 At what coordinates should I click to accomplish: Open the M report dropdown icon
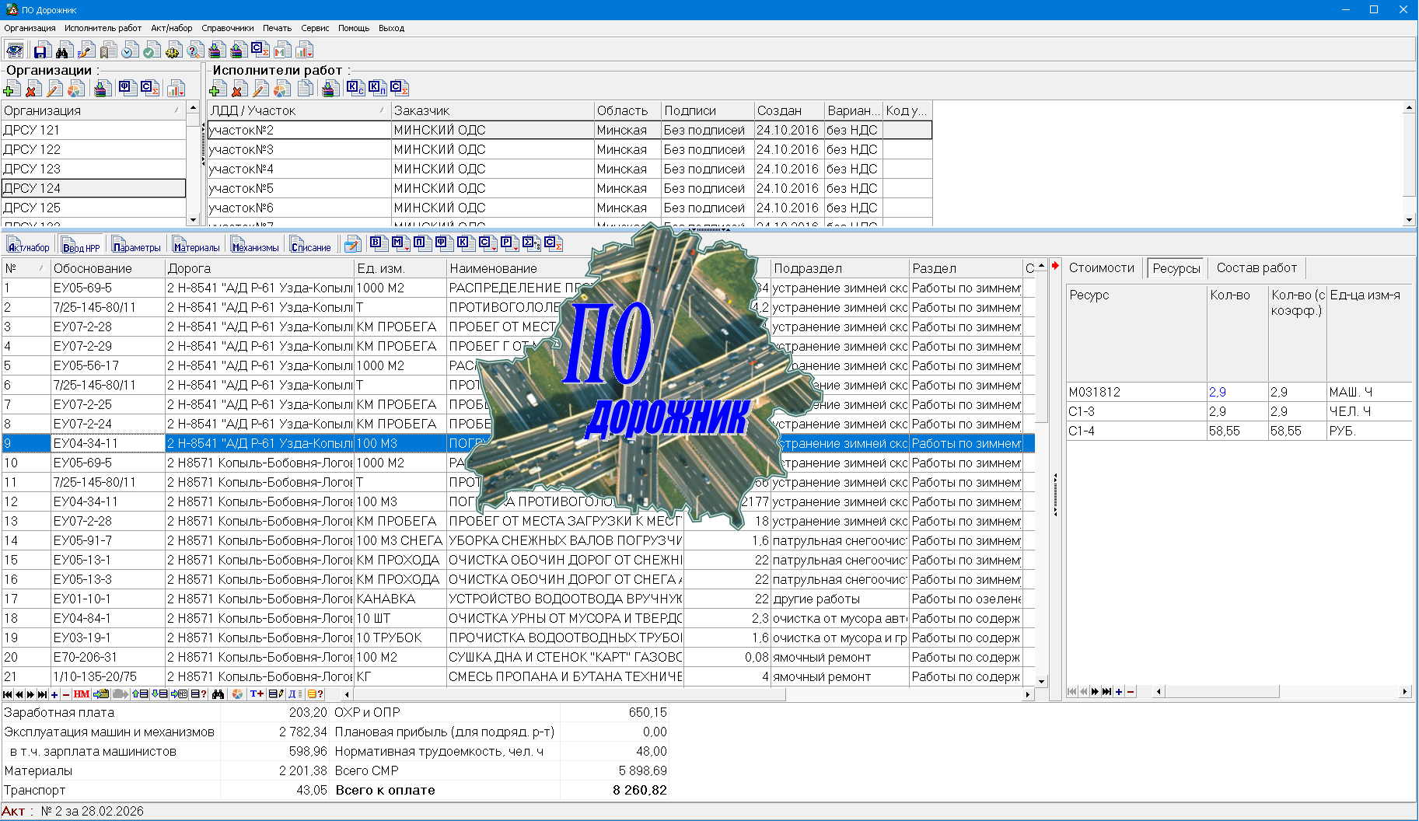point(400,243)
